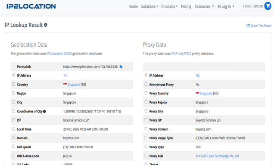Click the Proxy Type value DCH
Image resolution: width=274 pixels, height=166 pixels.
[x=198, y=147]
